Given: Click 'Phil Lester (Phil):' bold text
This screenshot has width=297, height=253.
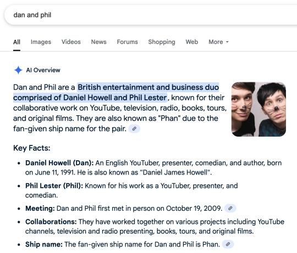Looking at the screenshot, I should point(54,185).
